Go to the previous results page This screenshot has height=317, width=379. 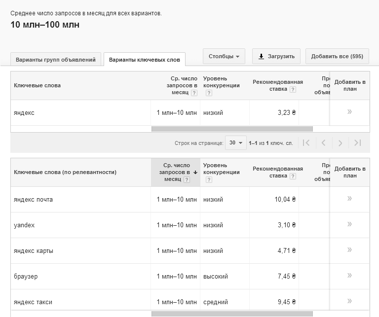point(323,143)
